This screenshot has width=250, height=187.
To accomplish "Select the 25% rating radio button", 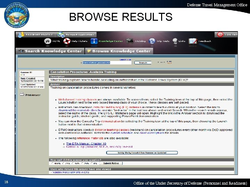I will coord(82,163).
